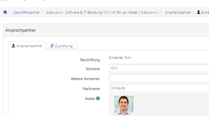Click the 'Beschriftung' label
209x116 pixels.
90,60
